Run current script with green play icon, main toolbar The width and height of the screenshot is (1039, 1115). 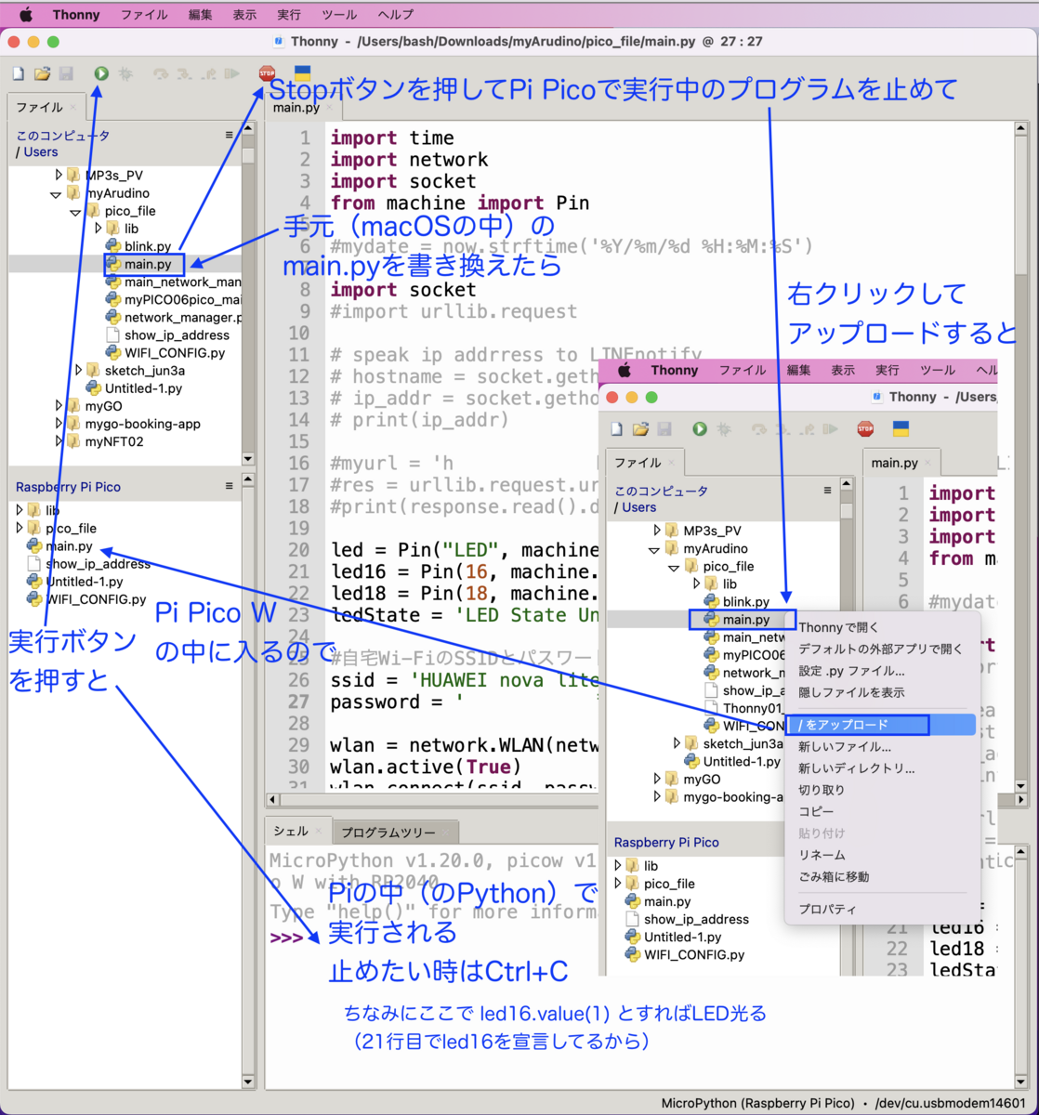(101, 72)
